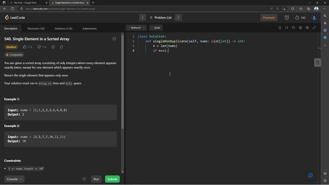Open the notes icon at editor right edge
The width and height of the screenshot is (329, 185).
coord(318,63)
